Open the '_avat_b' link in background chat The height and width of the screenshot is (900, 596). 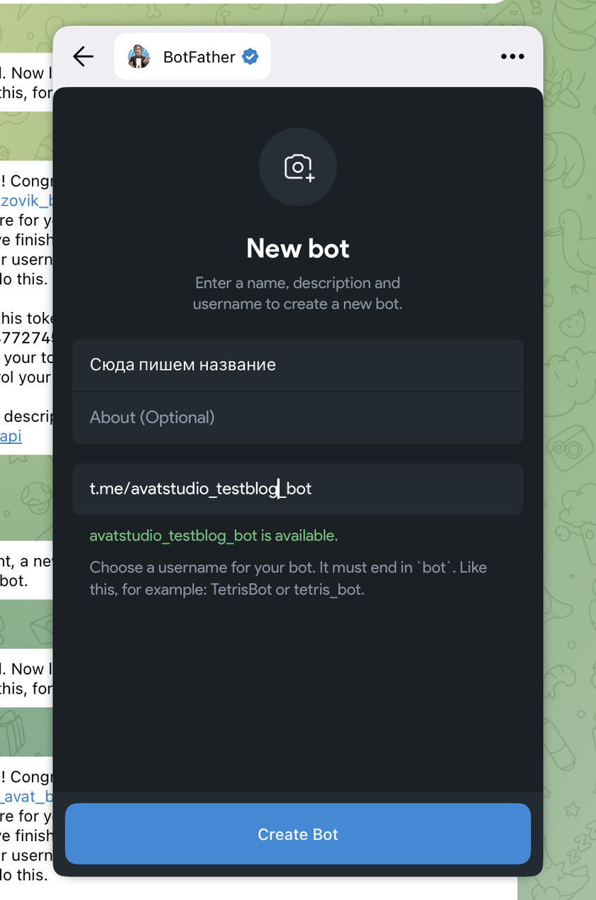(x=26, y=796)
